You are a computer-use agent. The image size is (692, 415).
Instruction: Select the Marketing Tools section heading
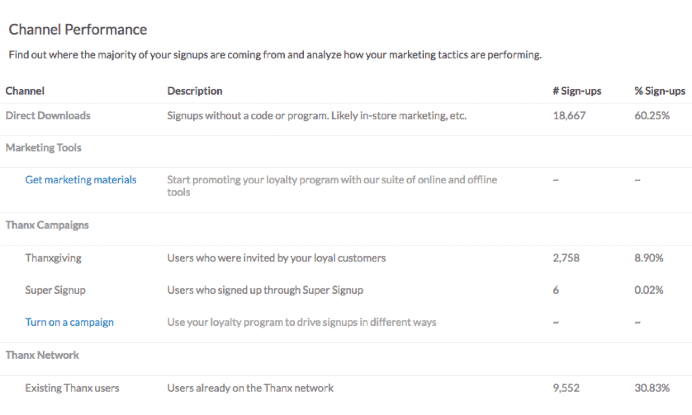(x=44, y=148)
